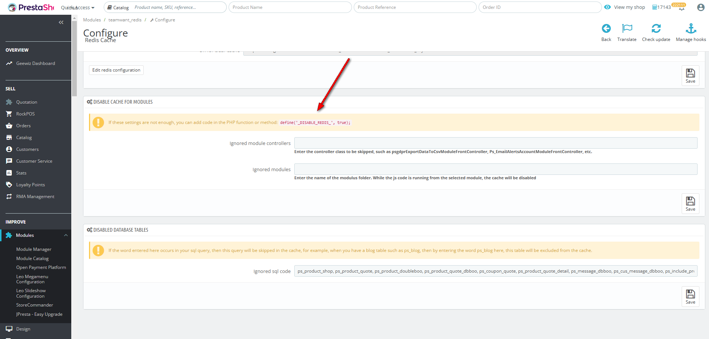Click the Modules puzzle icon in sidebar
This screenshot has width=709, height=339.
point(9,235)
